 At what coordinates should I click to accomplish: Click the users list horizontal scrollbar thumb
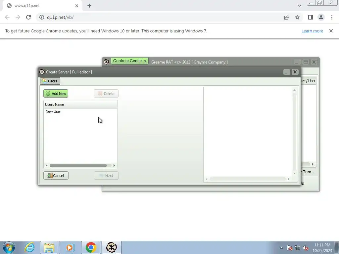pos(78,166)
